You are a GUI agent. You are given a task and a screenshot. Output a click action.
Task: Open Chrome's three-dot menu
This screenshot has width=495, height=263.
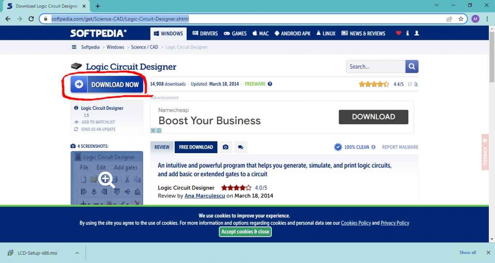click(487, 19)
